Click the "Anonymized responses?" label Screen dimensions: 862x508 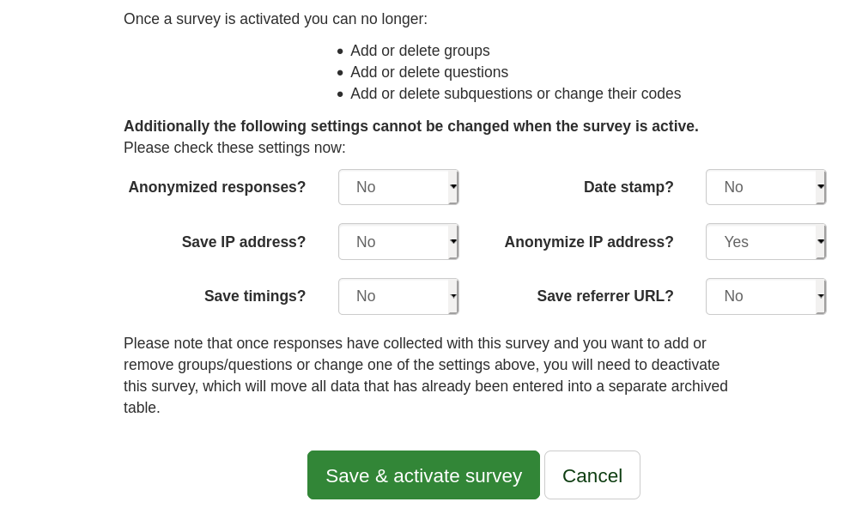217,187
